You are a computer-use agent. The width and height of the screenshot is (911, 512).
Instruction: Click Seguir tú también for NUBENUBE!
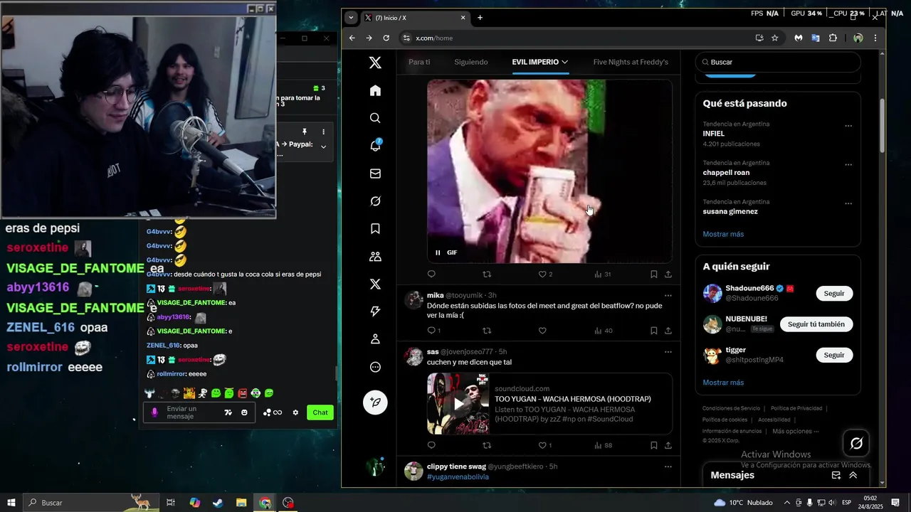pyautogui.click(x=816, y=324)
